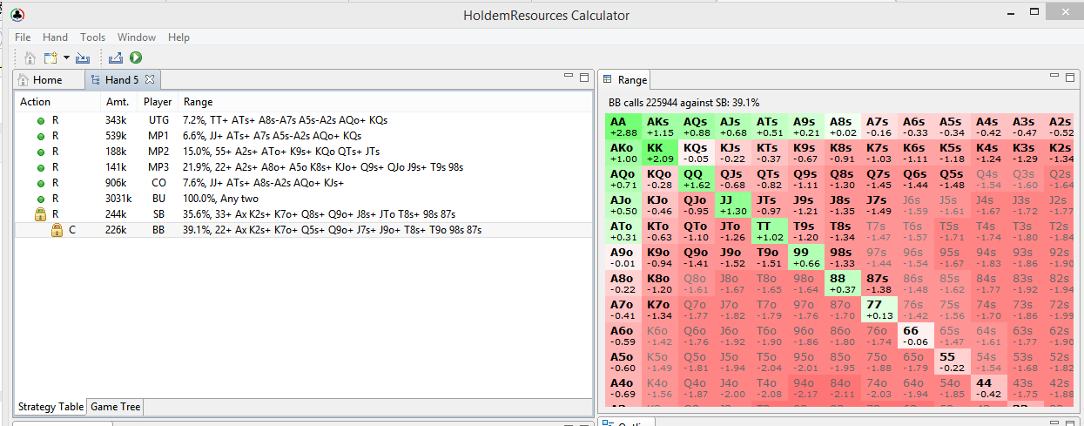Click the AKs +1.15 grid cell
The image size is (1084, 426).
point(659,126)
